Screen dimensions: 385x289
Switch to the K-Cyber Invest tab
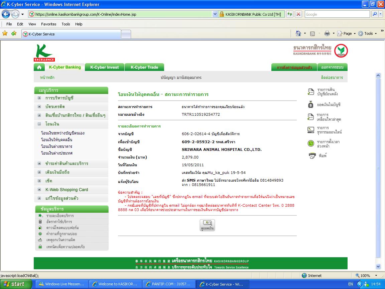click(104, 67)
